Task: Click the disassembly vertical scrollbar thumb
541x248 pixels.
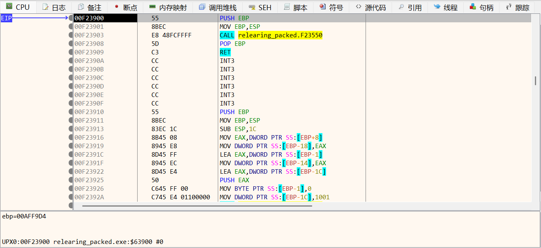Action: pos(535,80)
